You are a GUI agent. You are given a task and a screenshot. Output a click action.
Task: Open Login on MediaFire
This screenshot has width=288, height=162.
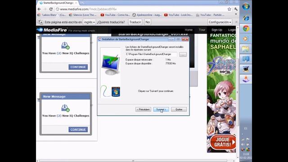pos(232,30)
